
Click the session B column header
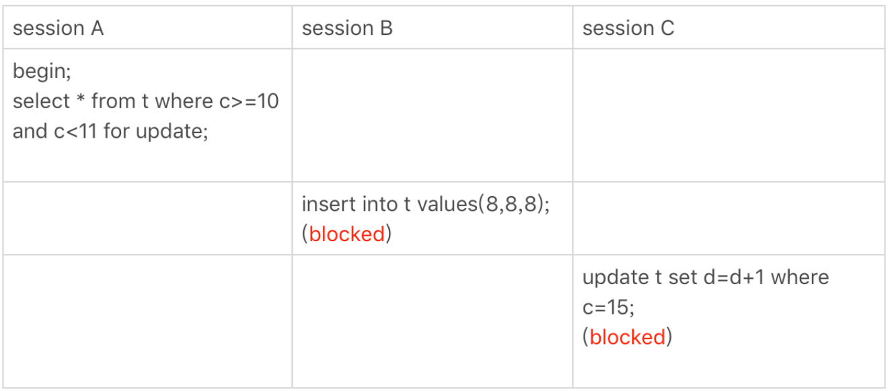(347, 29)
